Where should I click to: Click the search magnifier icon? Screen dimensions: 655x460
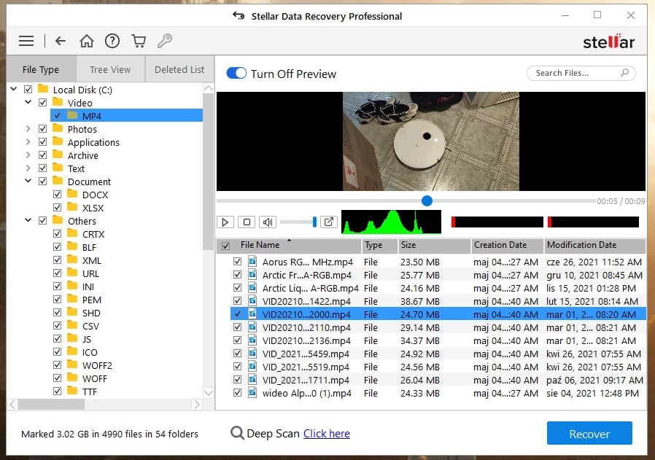(624, 73)
